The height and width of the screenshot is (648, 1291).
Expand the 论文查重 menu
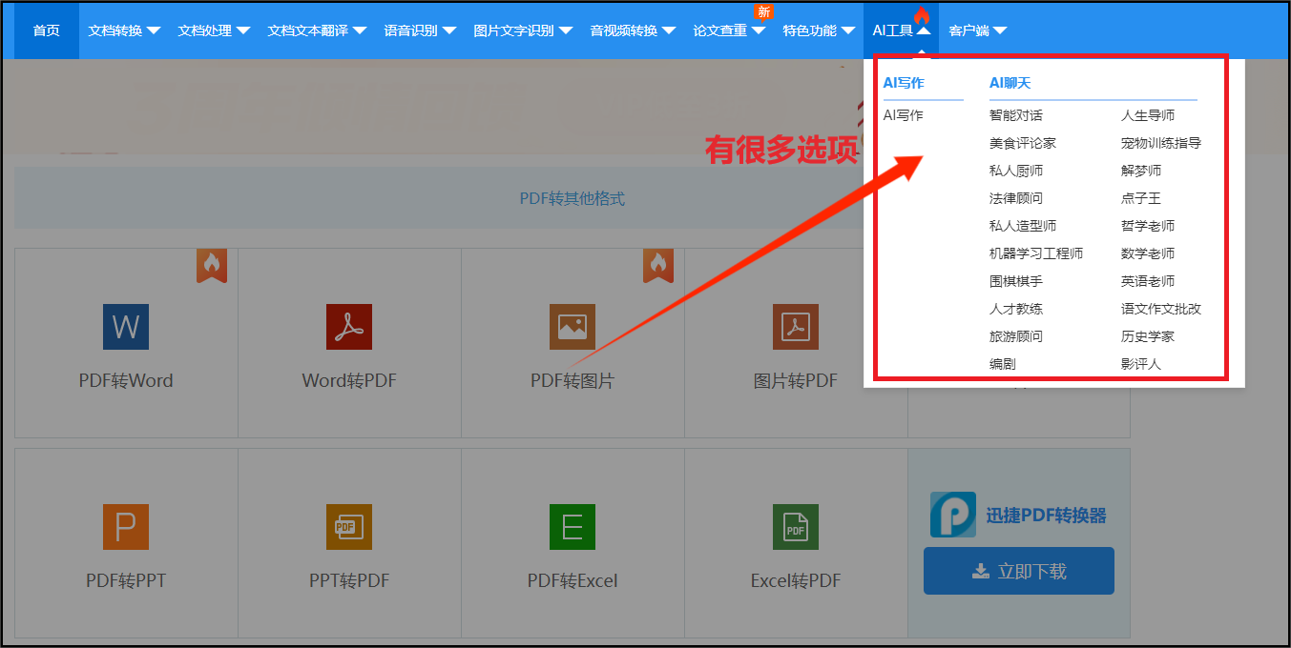coord(727,30)
